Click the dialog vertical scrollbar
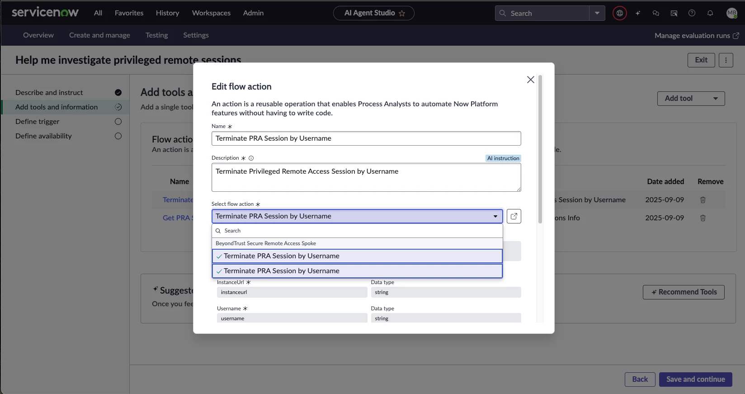Viewport: 745px width, 394px height. pos(540,149)
